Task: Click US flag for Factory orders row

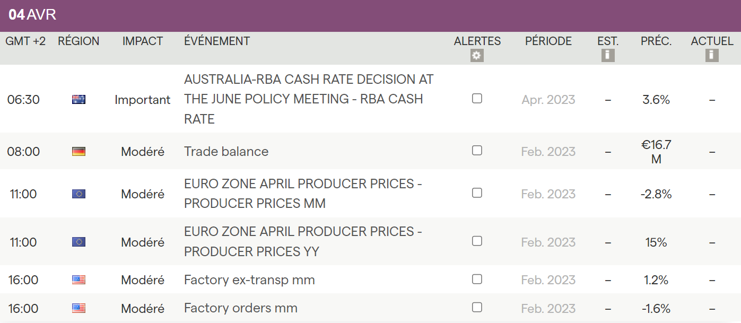Action: (x=79, y=308)
